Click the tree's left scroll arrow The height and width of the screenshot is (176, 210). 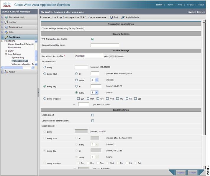click(x=2, y=68)
